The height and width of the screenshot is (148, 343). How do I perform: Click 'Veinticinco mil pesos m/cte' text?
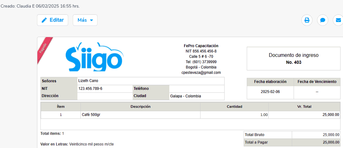(91, 144)
